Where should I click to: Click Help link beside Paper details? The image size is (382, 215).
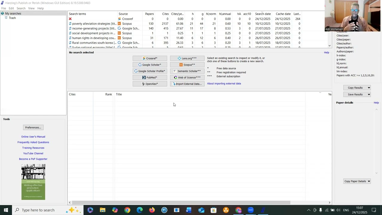point(376,103)
